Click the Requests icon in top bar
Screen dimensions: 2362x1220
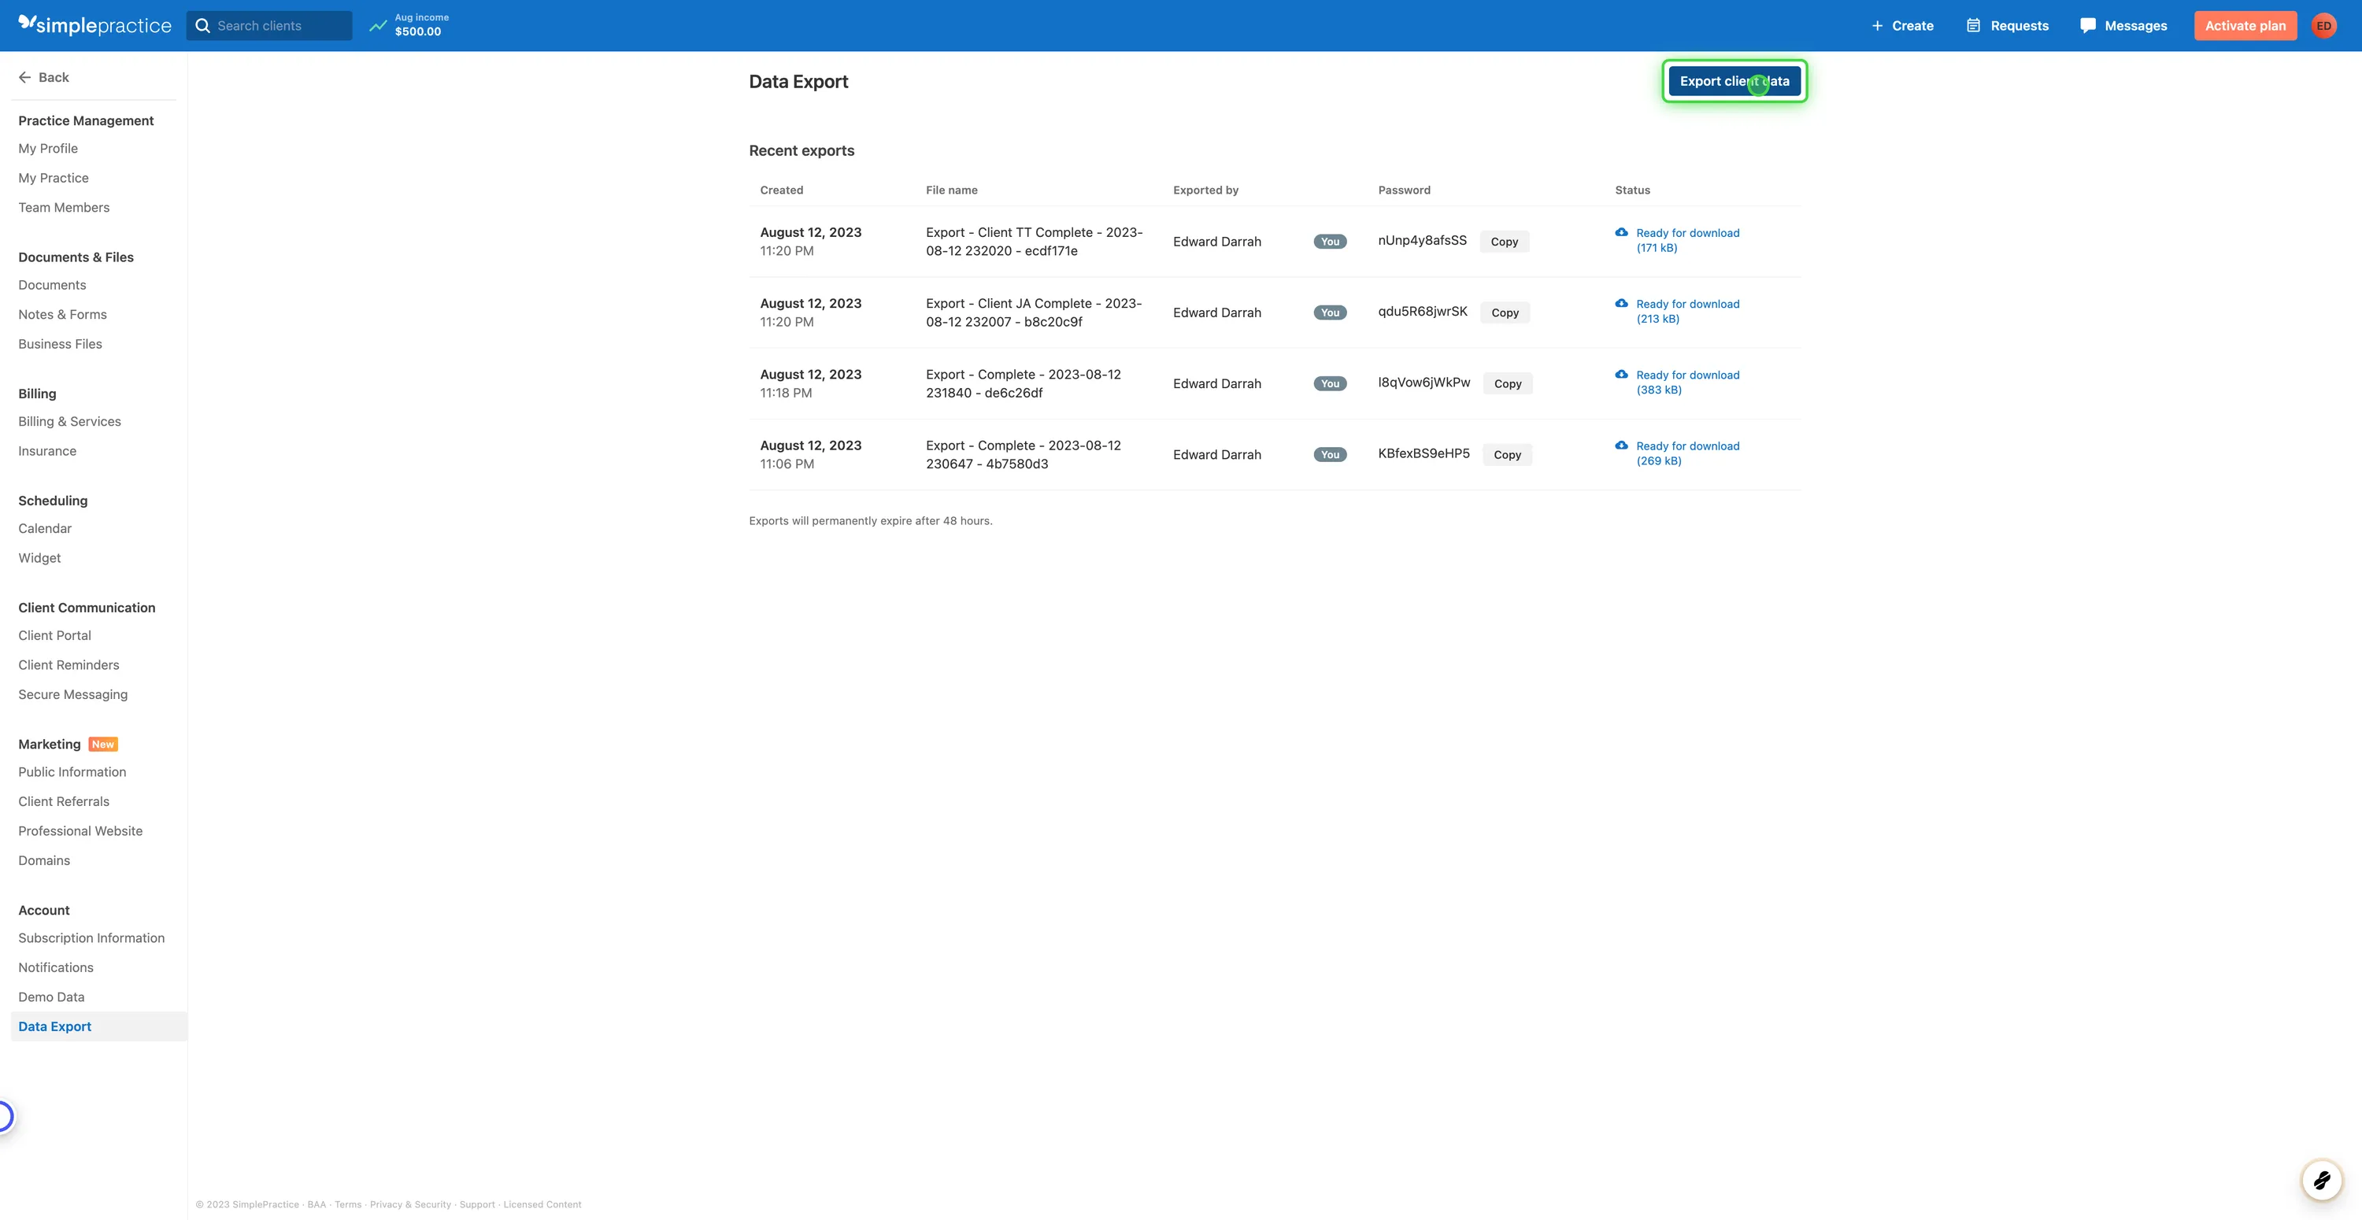coord(1973,24)
